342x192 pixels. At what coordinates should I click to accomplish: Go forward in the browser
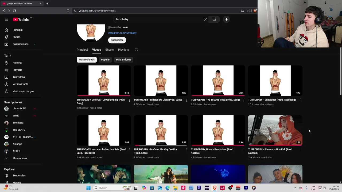click(x=9, y=11)
